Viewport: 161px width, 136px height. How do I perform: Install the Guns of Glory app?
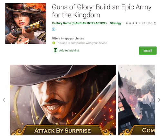(148, 51)
